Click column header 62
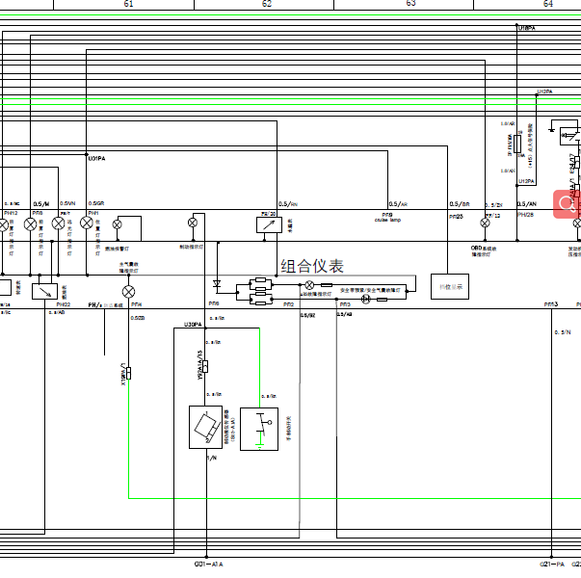581x578 pixels. click(267, 4)
